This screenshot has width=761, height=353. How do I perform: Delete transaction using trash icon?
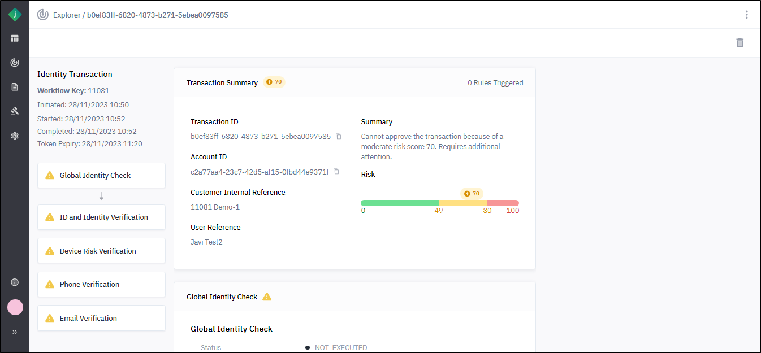740,43
